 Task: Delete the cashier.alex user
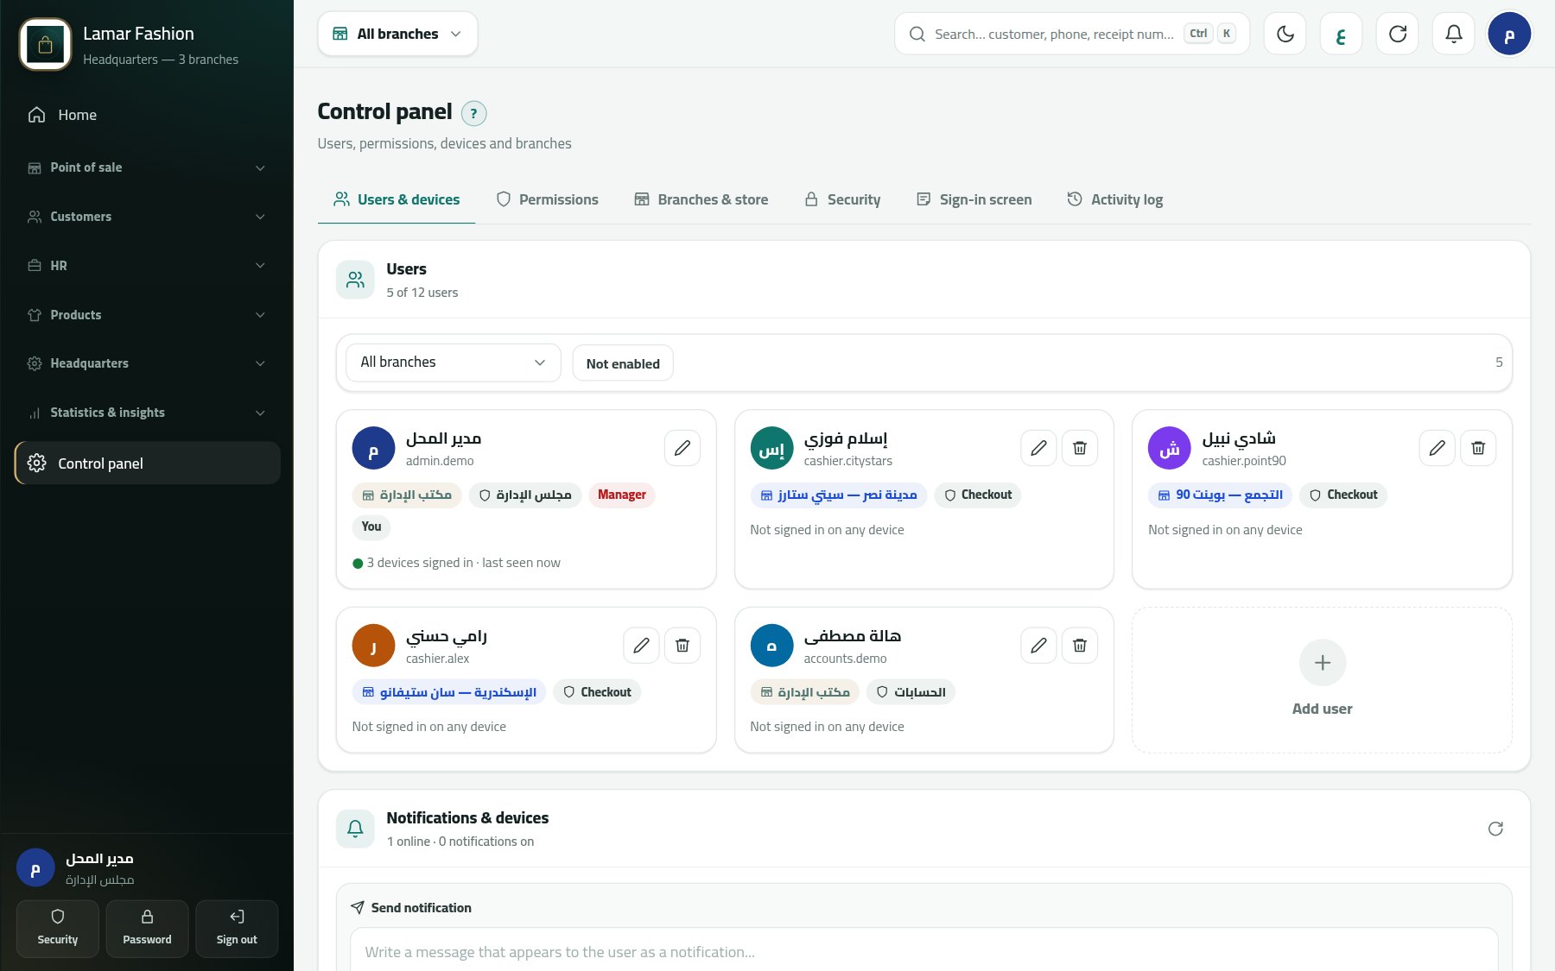pyautogui.click(x=682, y=646)
